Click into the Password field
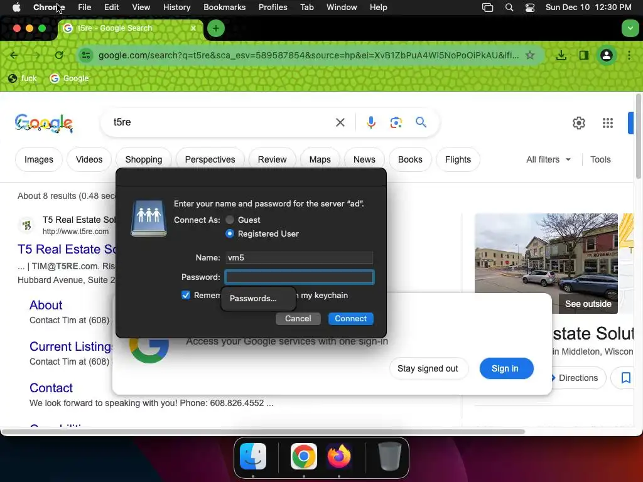Screen dimensions: 643x482 [x=300, y=277]
